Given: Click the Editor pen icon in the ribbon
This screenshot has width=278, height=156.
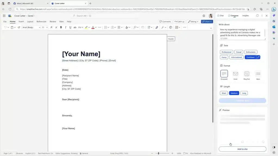Looking at the screenshot, I should click(x=157, y=27).
